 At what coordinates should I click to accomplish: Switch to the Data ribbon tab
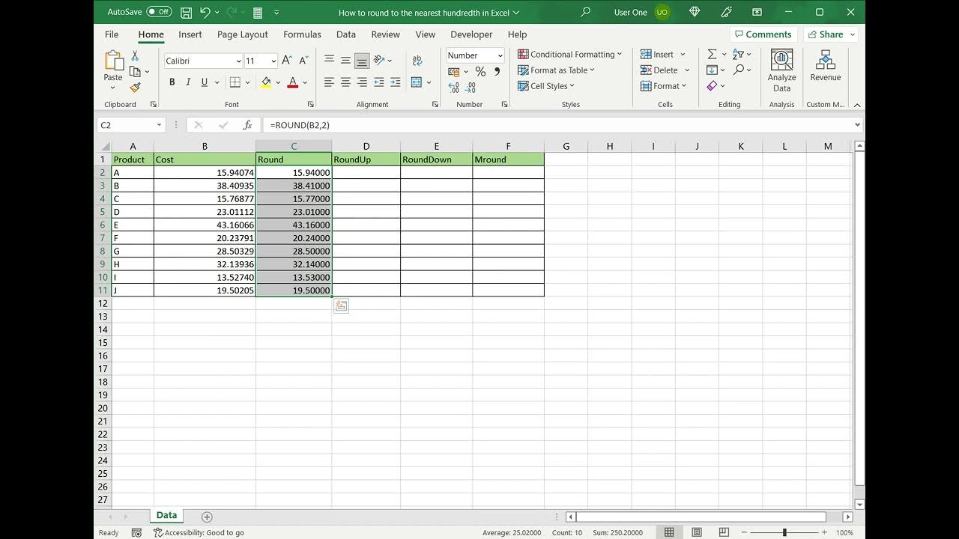(346, 34)
